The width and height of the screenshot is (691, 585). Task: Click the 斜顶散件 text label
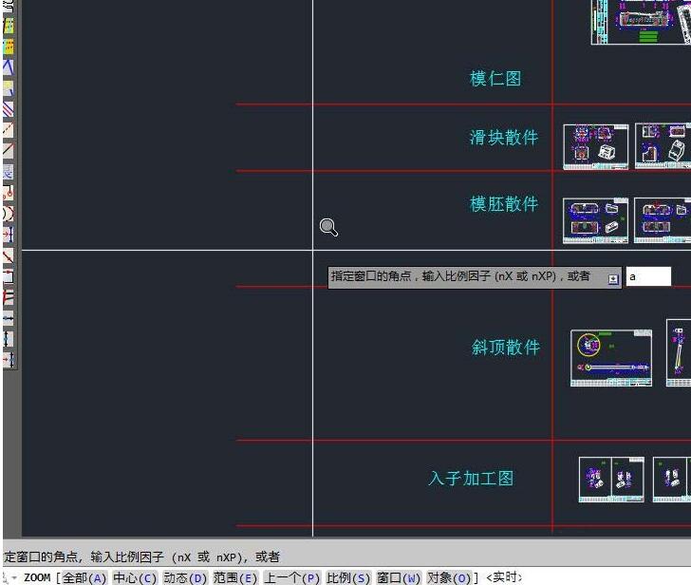click(506, 348)
